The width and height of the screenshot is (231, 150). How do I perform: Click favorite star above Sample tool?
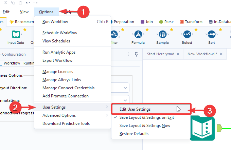pyautogui.click(x=172, y=30)
